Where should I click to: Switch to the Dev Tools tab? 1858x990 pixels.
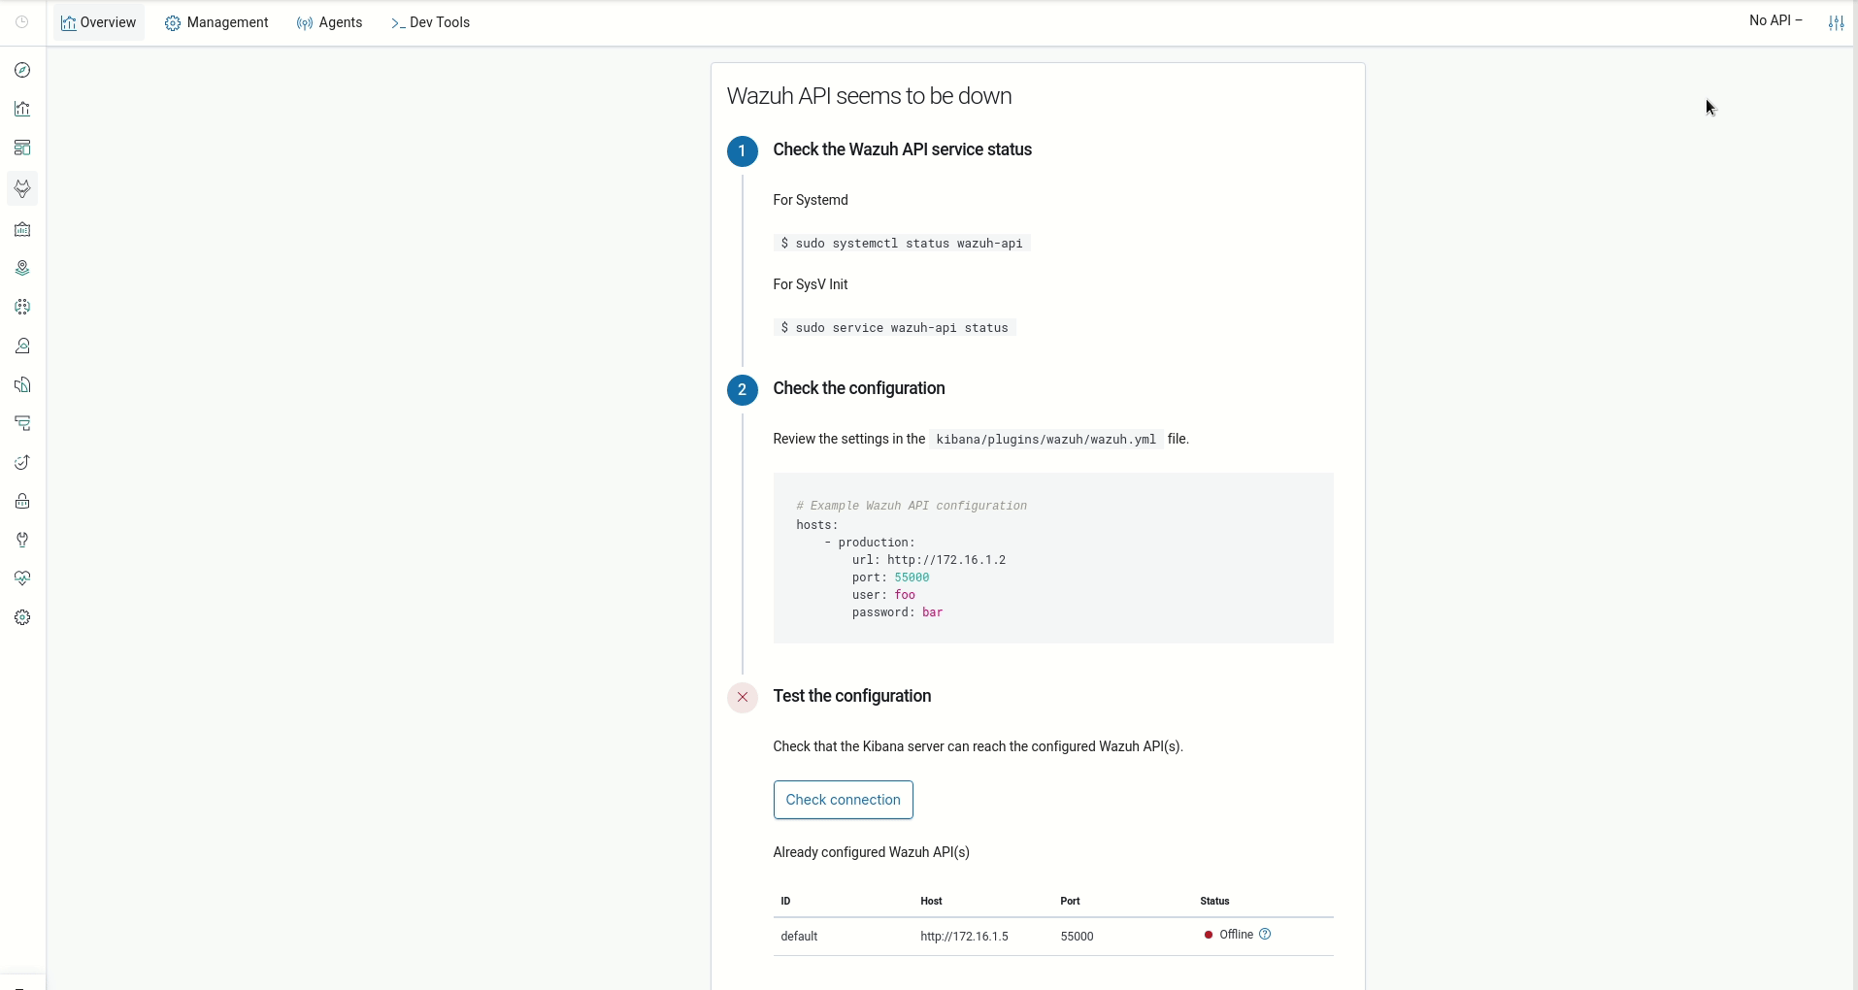pos(431,22)
